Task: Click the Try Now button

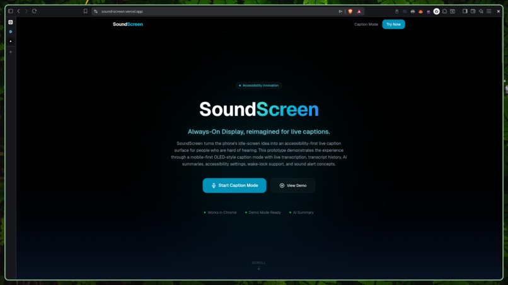Action: 393,25
